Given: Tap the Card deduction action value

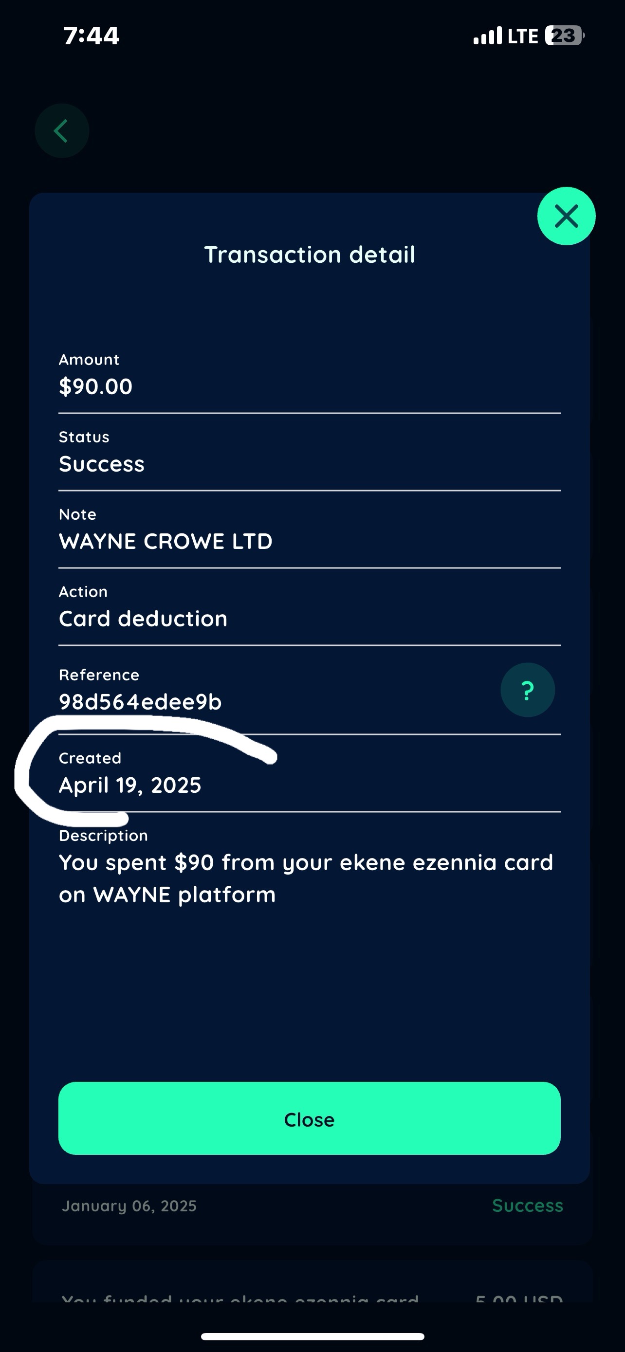Looking at the screenshot, I should 143,619.
